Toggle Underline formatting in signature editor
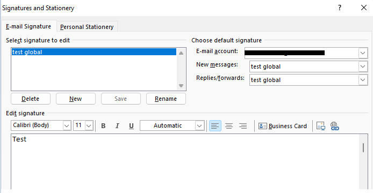 131,126
